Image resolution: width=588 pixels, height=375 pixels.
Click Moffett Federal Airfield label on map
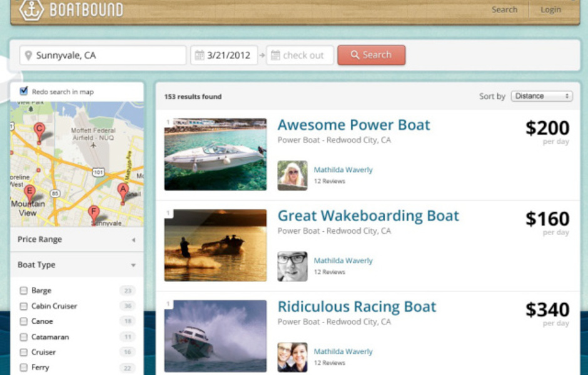(x=93, y=134)
